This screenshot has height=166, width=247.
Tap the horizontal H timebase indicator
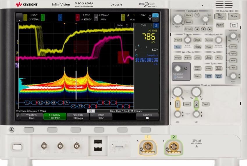coord(96,17)
